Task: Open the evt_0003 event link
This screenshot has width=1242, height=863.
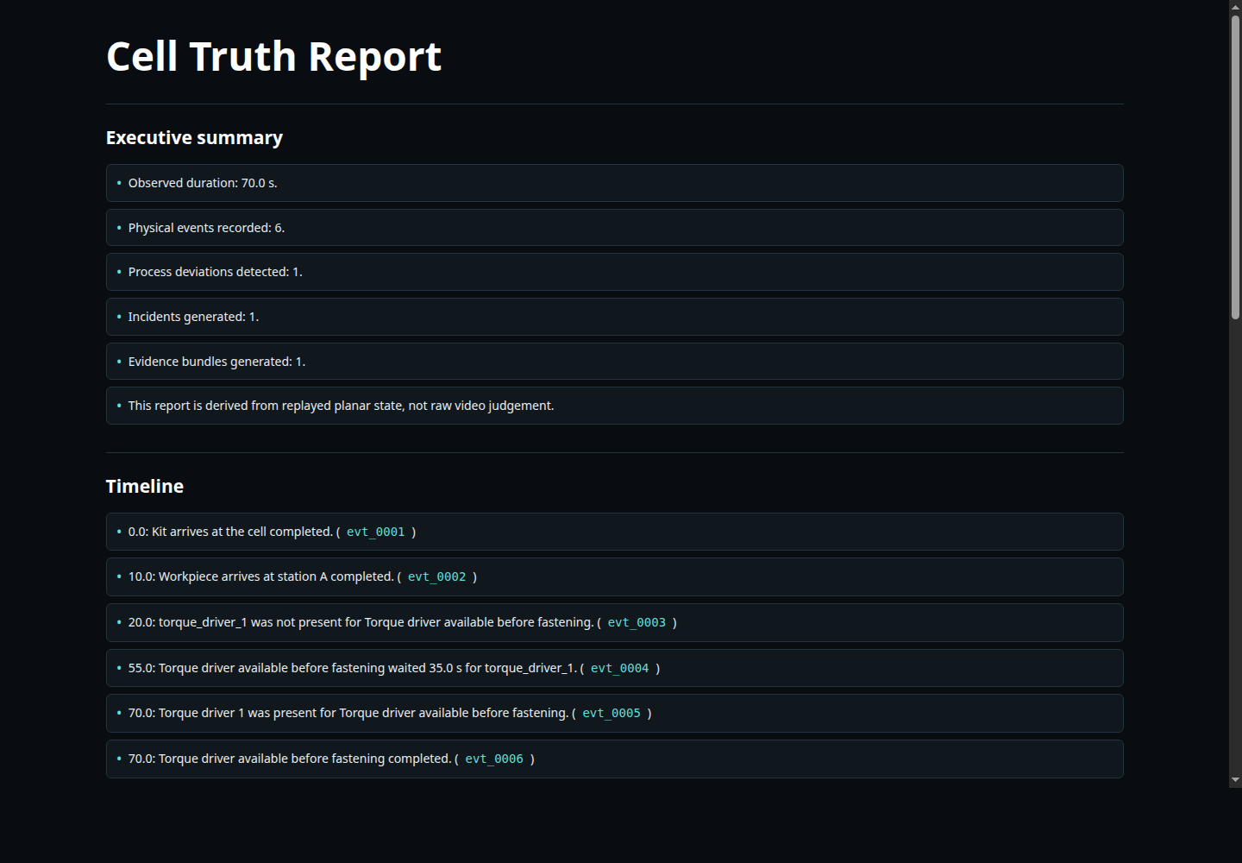Action: [637, 623]
